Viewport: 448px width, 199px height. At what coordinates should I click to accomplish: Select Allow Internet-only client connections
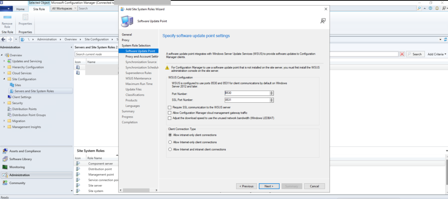pos(170,142)
